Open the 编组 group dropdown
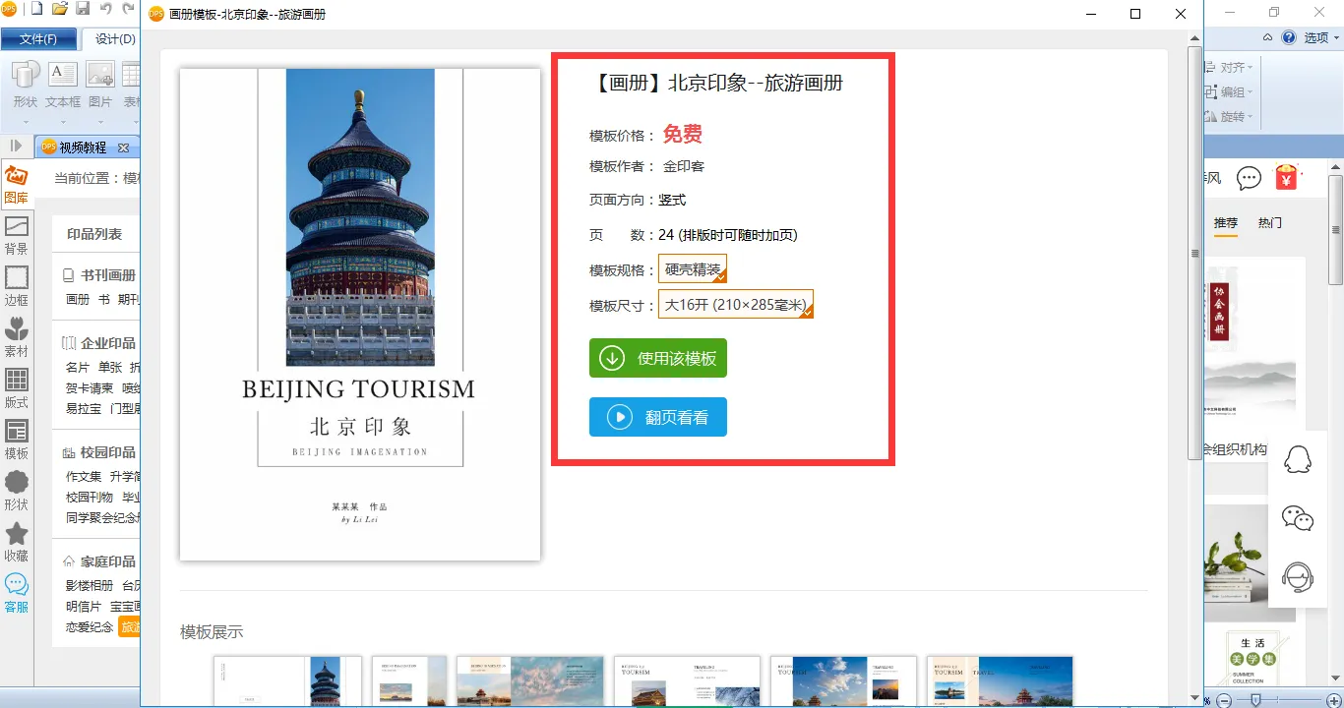 point(1229,92)
